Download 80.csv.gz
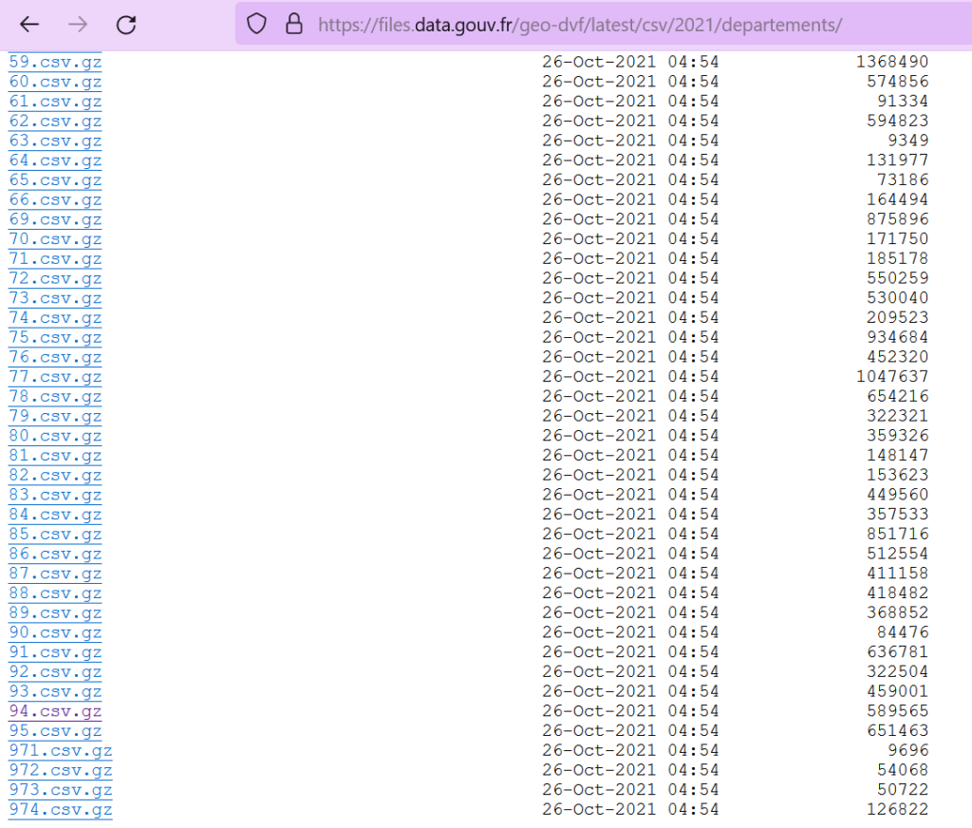Viewport: 972px width, 828px height. point(55,436)
